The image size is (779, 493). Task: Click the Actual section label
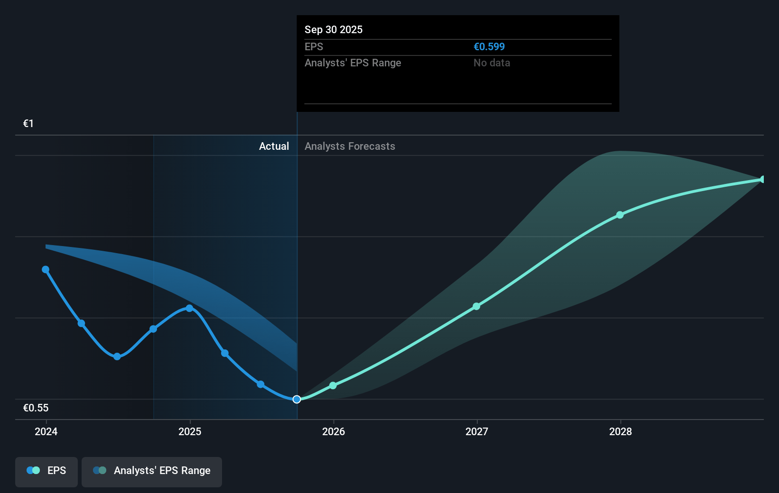click(274, 146)
